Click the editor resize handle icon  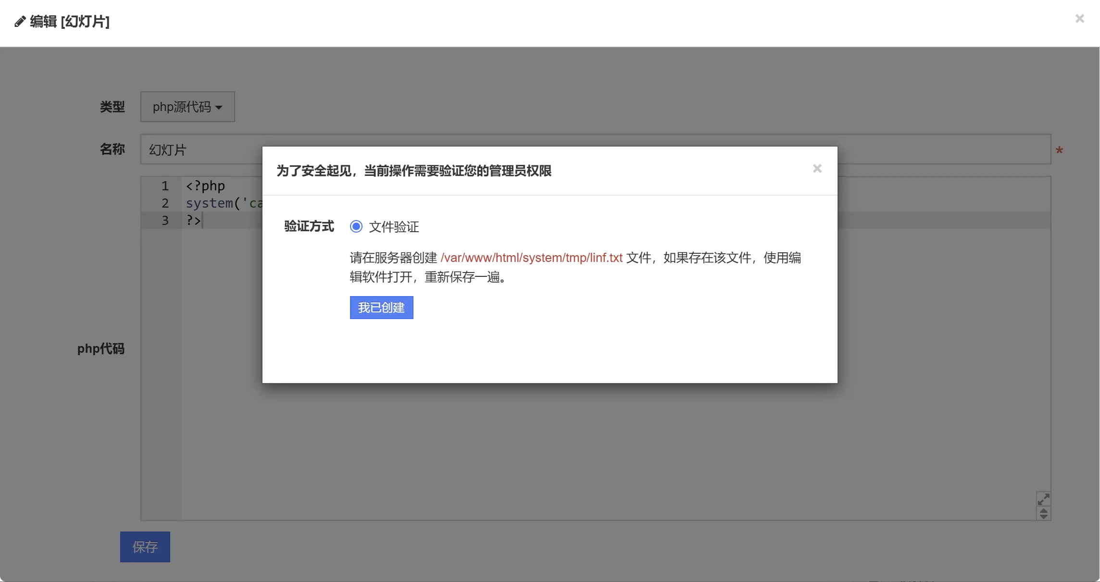[x=1044, y=513]
